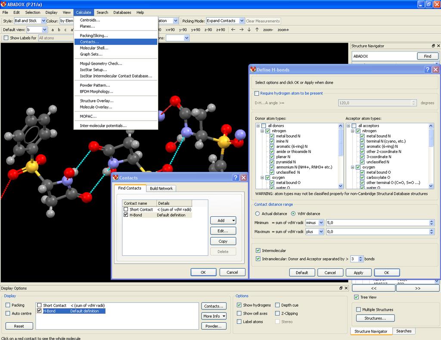Enable the Packing display checkbox

click(x=8, y=305)
